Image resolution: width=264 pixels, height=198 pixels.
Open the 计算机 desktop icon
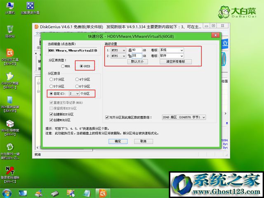coord(10,8)
